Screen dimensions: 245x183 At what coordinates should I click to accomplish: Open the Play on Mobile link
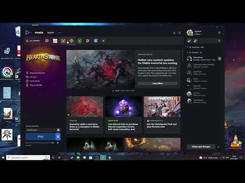coord(34,85)
